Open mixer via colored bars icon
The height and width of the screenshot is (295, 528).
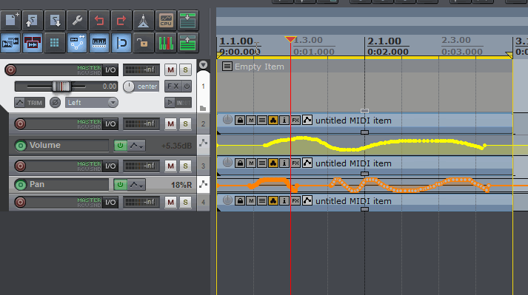(x=166, y=43)
